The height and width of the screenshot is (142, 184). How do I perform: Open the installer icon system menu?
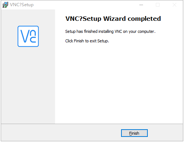pyautogui.click(x=5, y=5)
